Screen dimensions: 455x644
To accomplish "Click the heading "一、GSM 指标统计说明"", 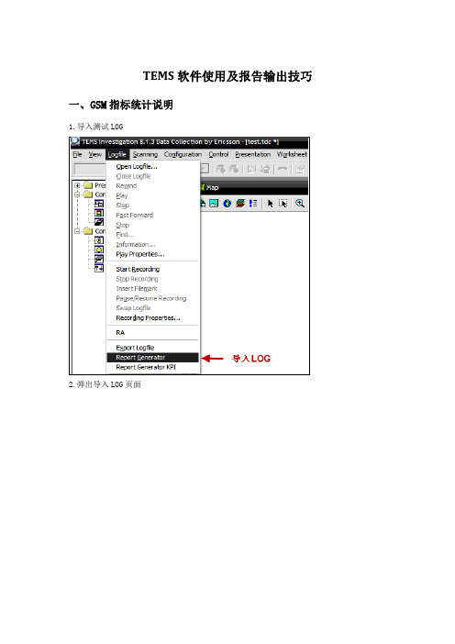I will pos(121,105).
